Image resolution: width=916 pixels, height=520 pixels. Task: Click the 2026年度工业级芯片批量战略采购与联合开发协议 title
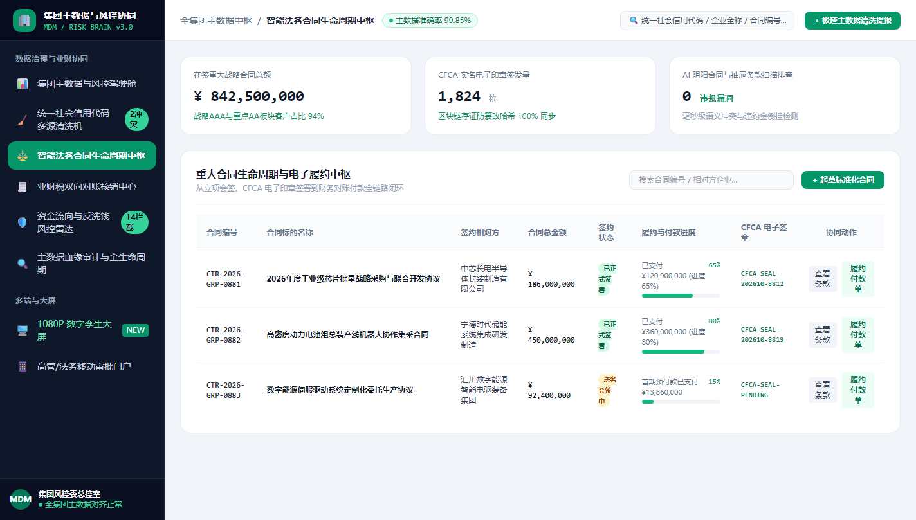click(353, 279)
